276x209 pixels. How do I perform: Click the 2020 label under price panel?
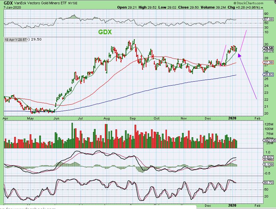232,118
